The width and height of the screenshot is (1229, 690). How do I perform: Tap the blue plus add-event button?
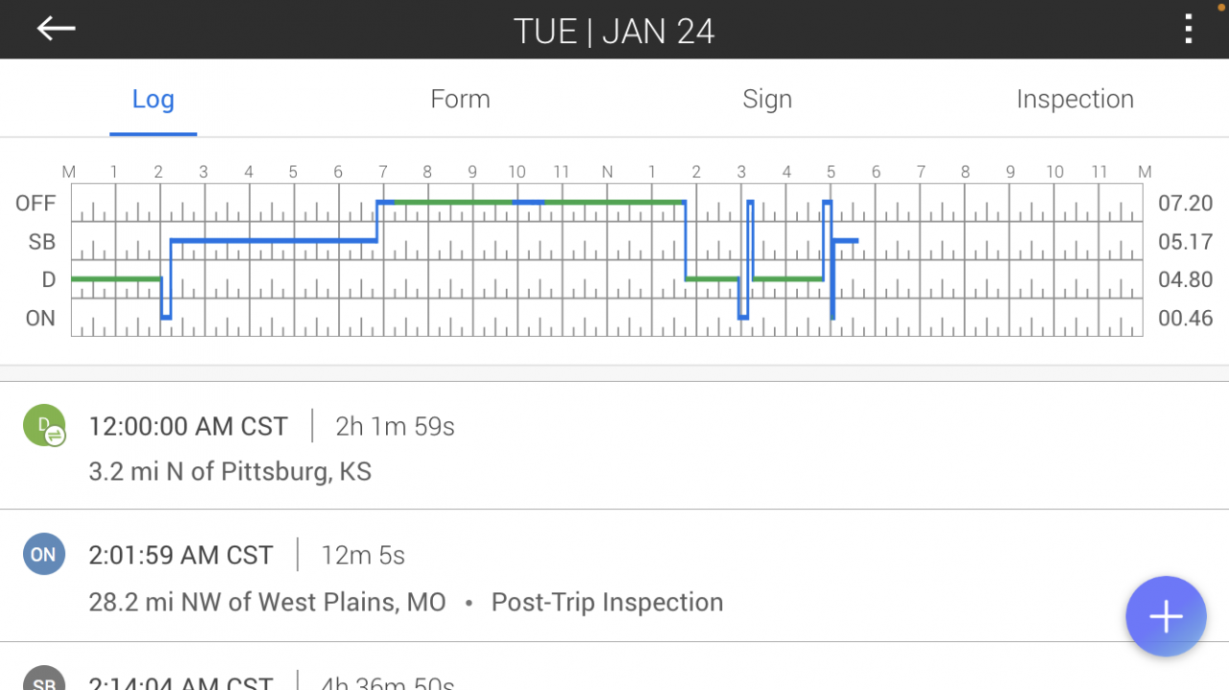[1166, 617]
